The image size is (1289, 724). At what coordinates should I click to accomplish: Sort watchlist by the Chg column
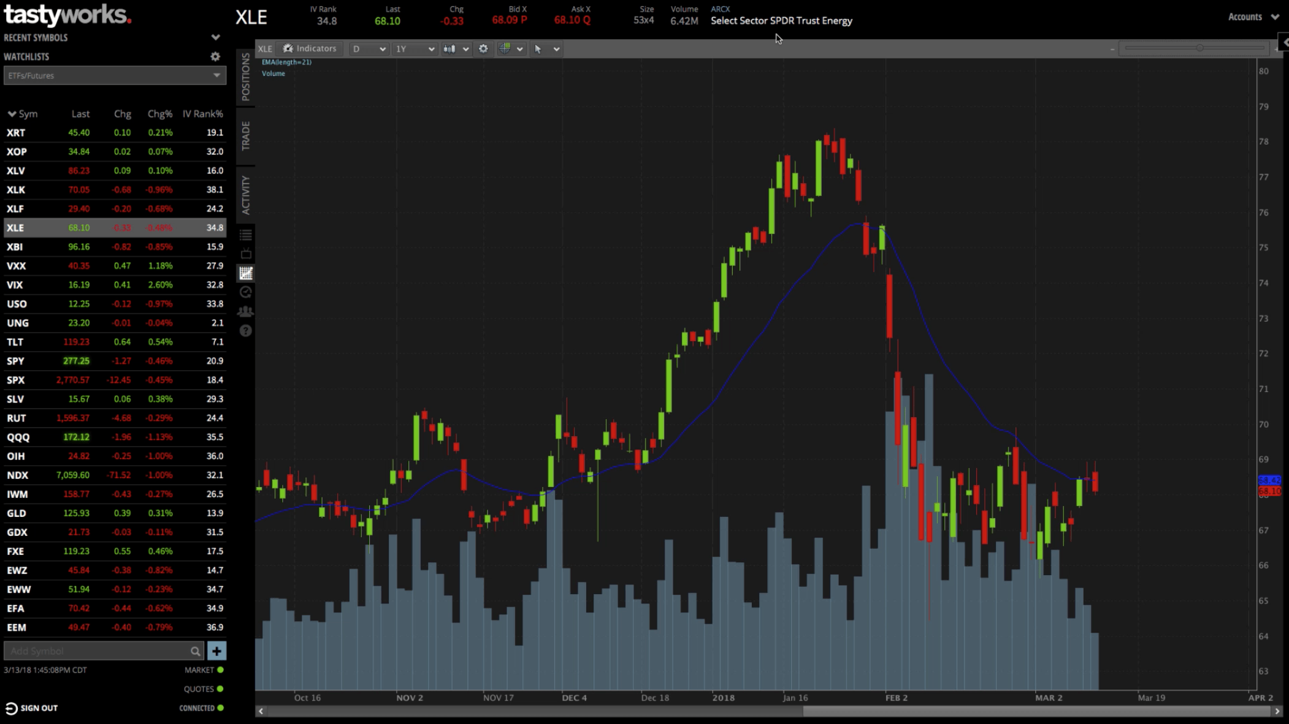coord(122,114)
